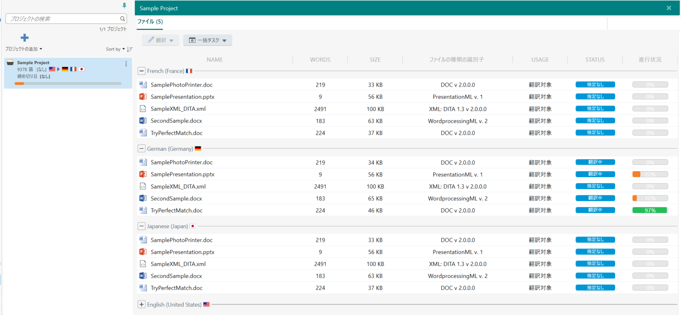Open the 翻訳 dropdown button
The image size is (681, 315).
coord(161,40)
